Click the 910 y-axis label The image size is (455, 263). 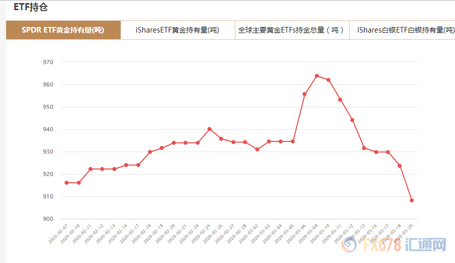pyautogui.click(x=48, y=196)
